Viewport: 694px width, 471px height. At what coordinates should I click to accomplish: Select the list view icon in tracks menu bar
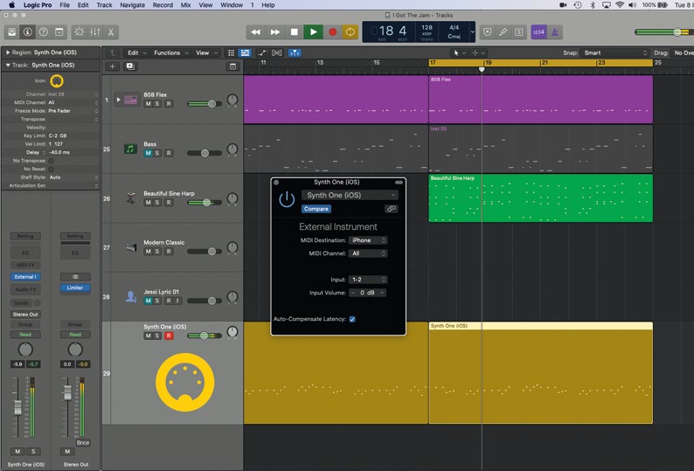[x=245, y=52]
